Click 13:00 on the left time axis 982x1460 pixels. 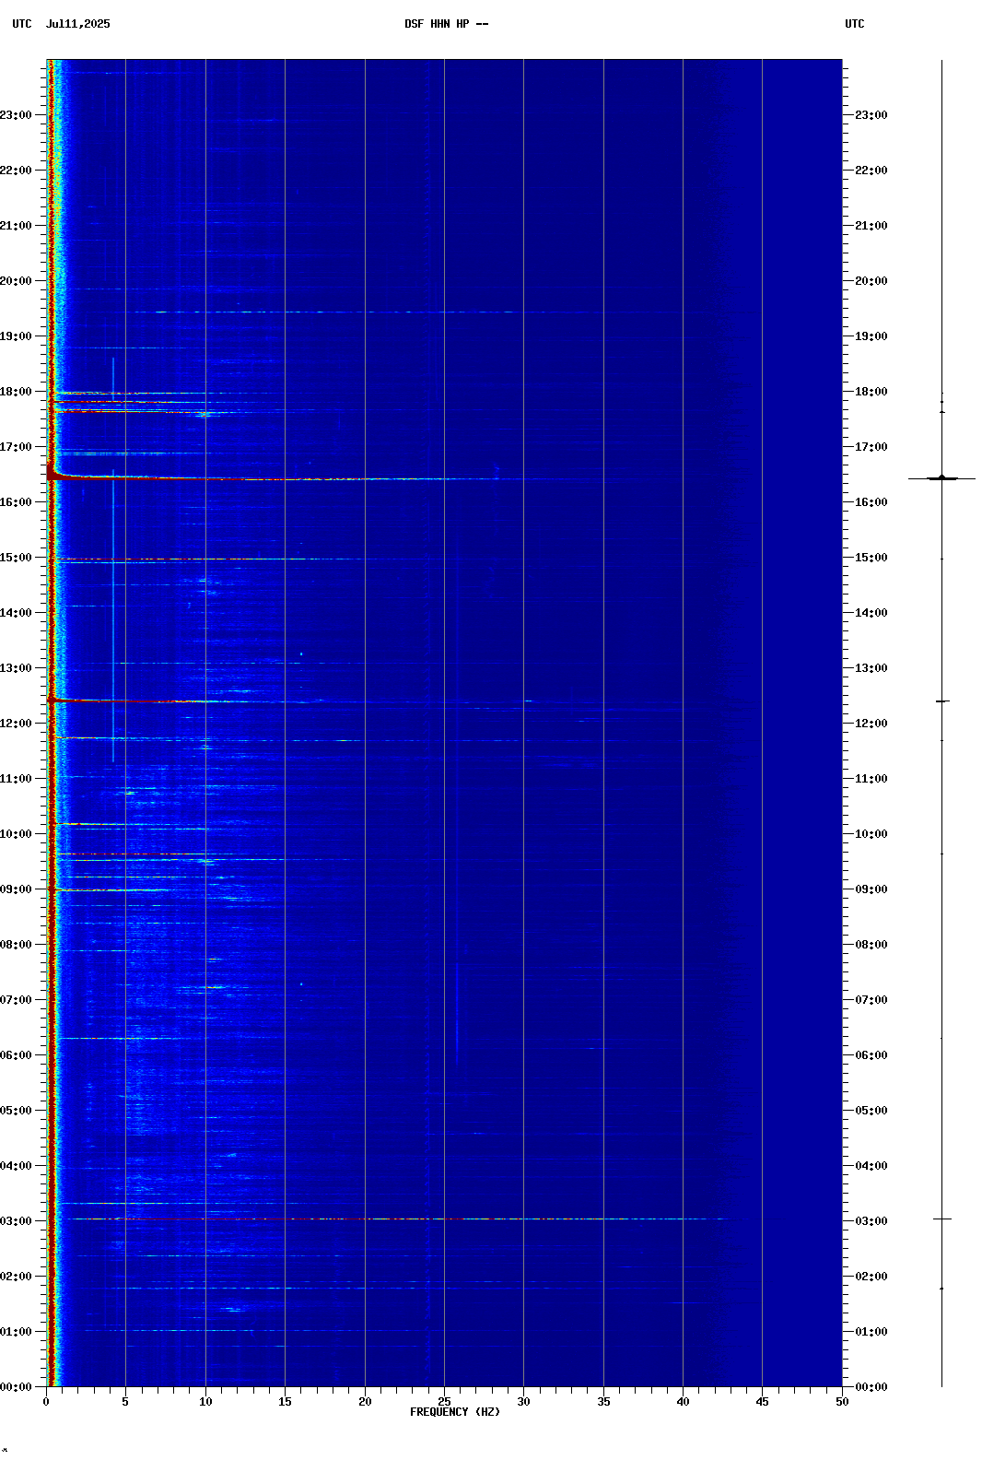tap(16, 668)
